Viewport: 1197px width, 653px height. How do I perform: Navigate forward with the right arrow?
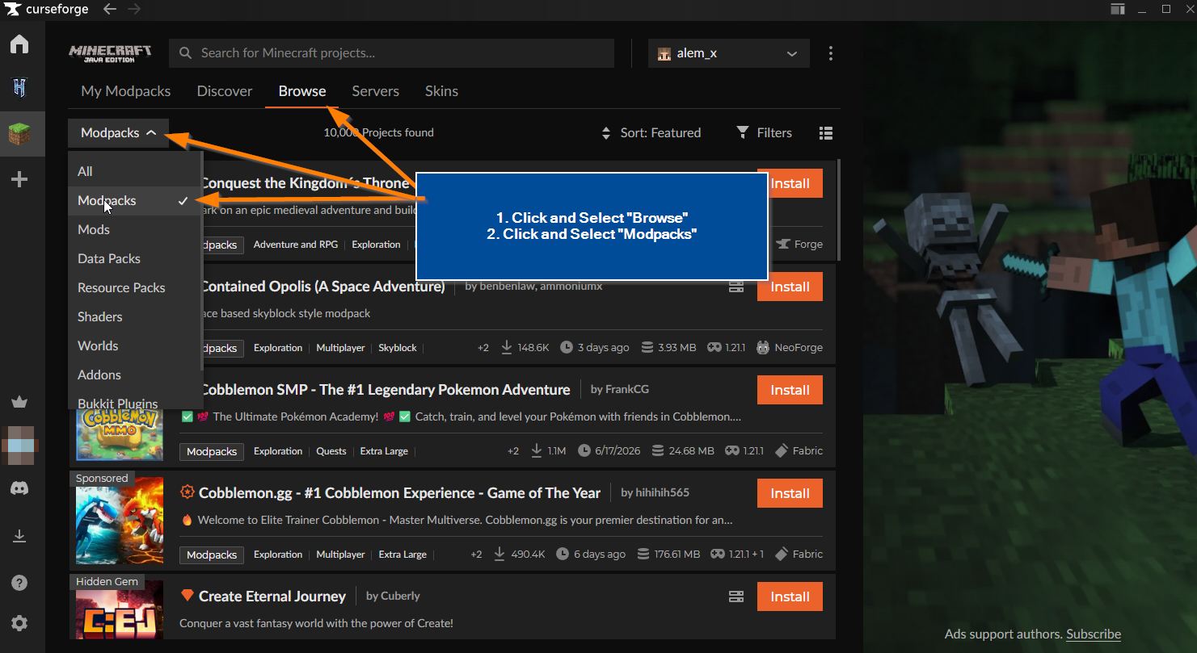click(x=134, y=9)
